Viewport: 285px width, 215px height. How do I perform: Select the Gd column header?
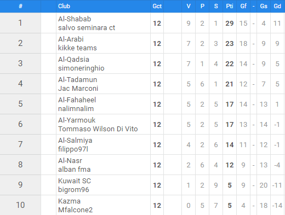277,6
